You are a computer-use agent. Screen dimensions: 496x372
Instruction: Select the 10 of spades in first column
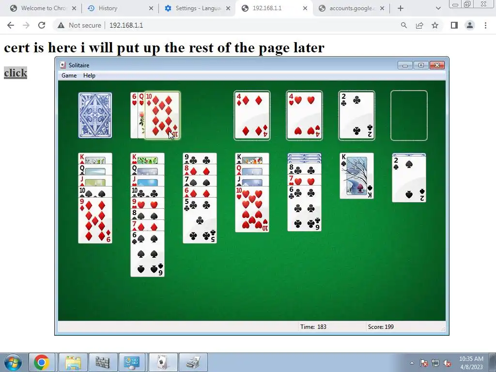pos(95,192)
